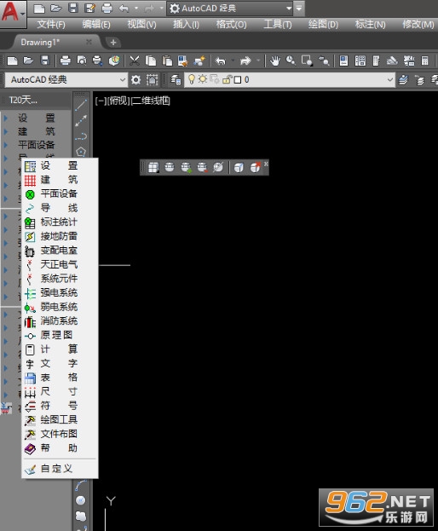The width and height of the screenshot is (438, 531).
Task: Add a new drawing tab with plus
Action: [113, 43]
